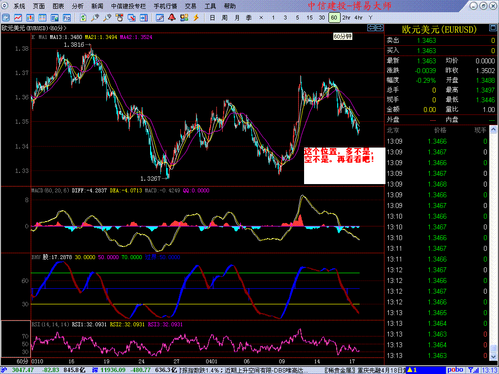Open the 新闻 menu
The height and width of the screenshot is (374, 499).
point(97,6)
